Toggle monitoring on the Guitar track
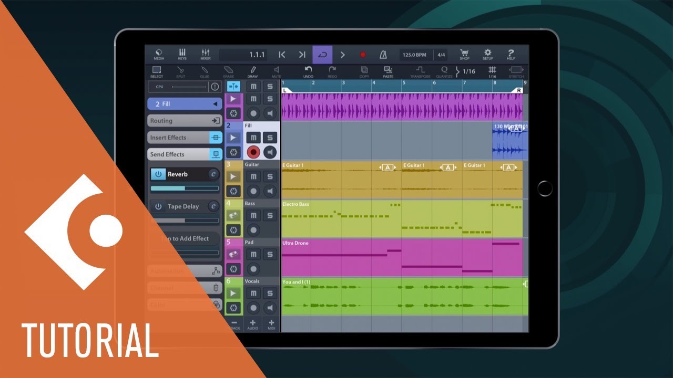This screenshot has width=673, height=378. [270, 191]
